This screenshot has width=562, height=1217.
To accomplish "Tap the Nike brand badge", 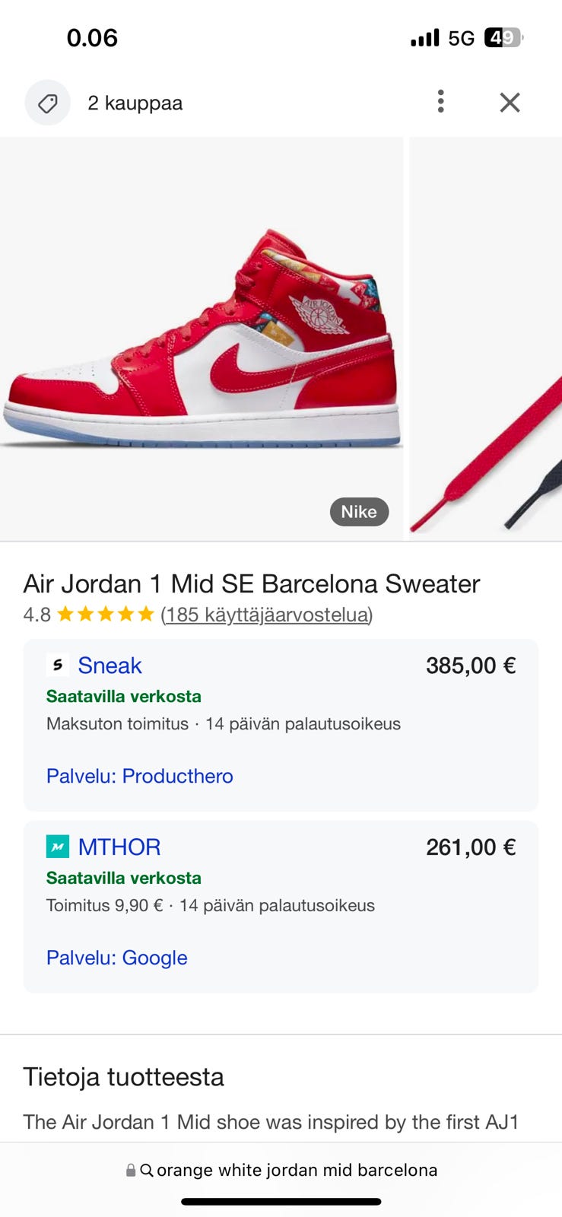I will [x=359, y=512].
